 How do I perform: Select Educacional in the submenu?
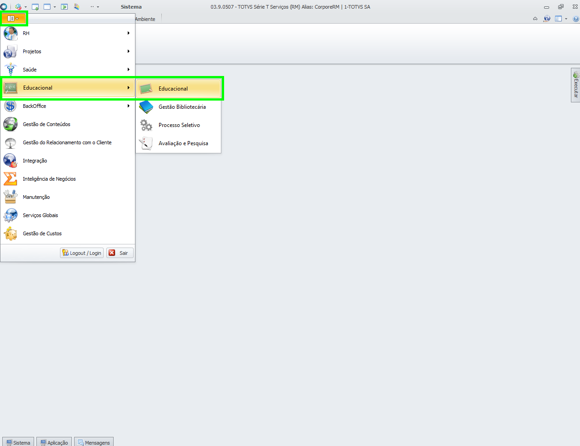pos(179,89)
